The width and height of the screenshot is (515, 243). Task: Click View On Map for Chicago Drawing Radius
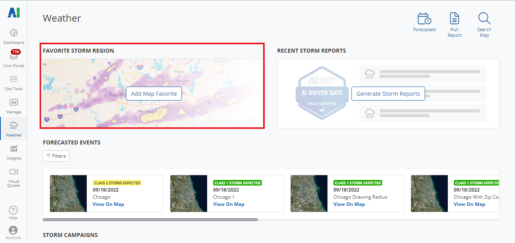click(349, 204)
